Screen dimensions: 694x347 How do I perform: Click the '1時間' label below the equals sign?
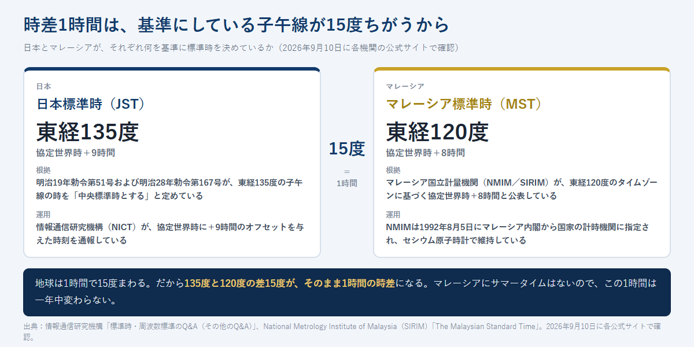click(347, 183)
